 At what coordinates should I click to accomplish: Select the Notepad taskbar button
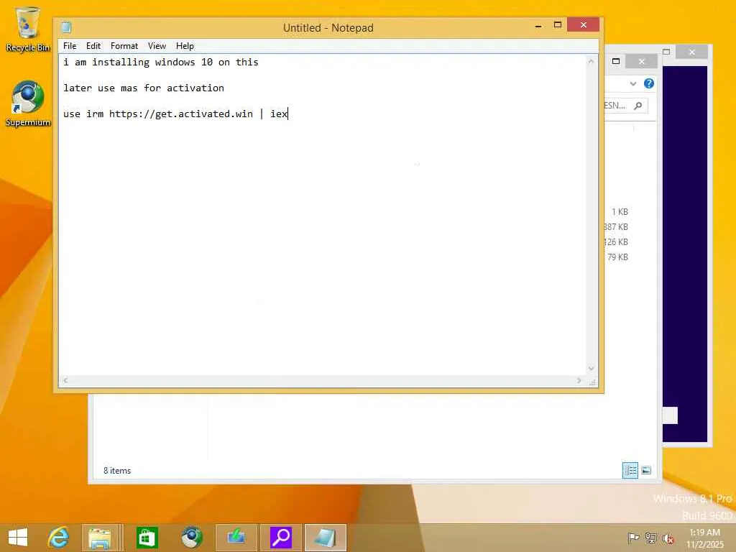(326, 538)
